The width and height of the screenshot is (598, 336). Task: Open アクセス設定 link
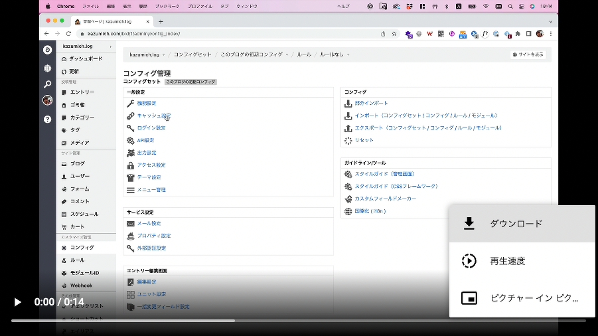[x=151, y=165]
